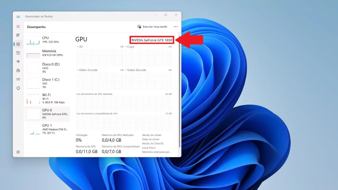View the Wi-Fi performance graph
This screenshot has width=338, height=190.
click(x=47, y=99)
